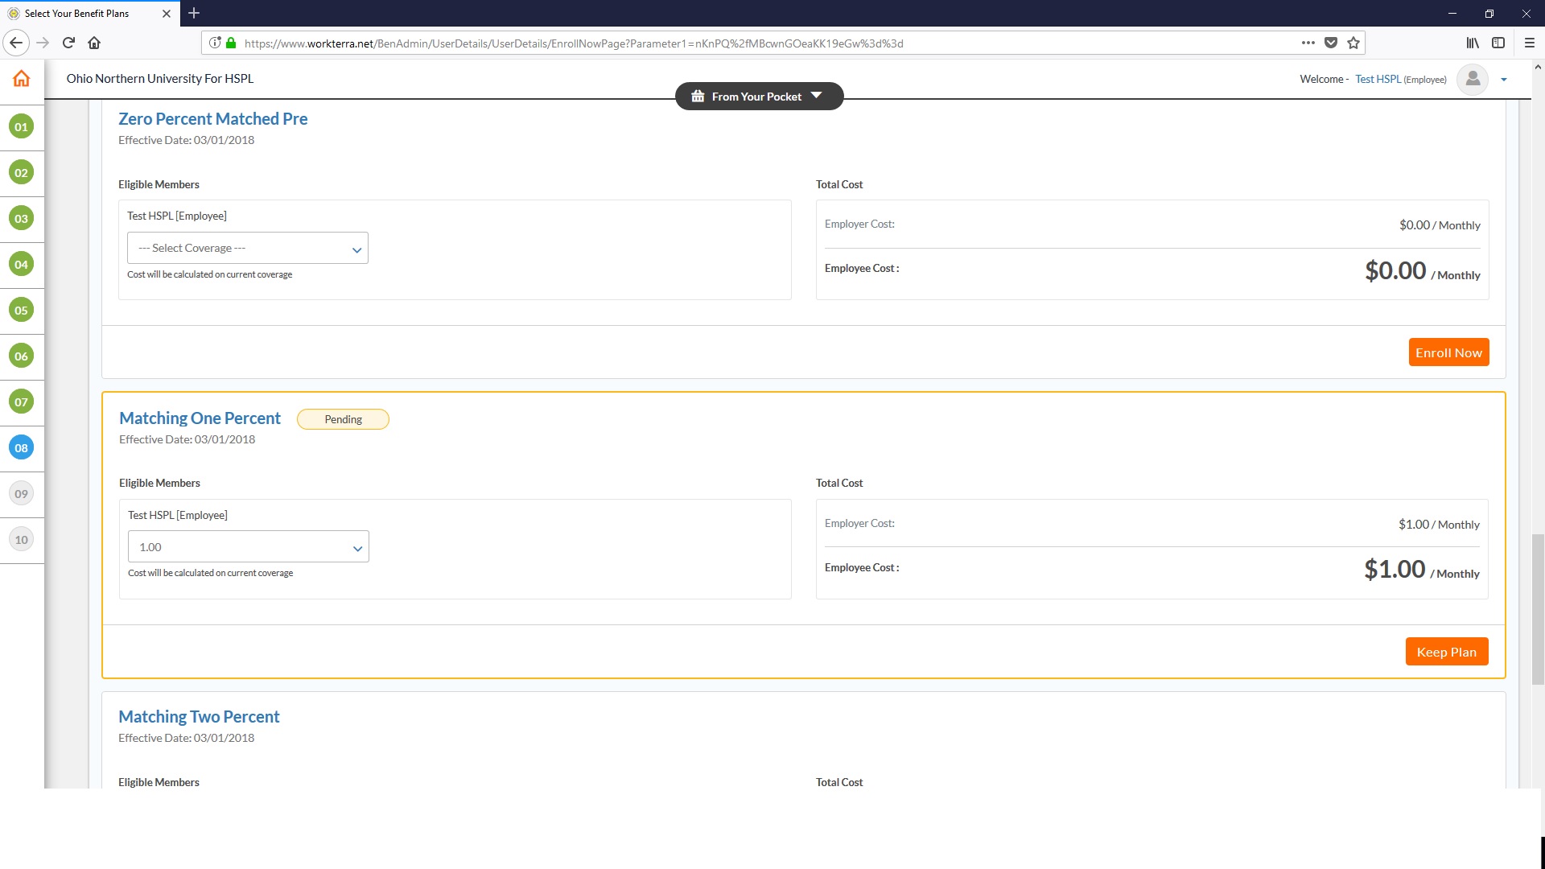This screenshot has height=869, width=1545.
Task: Click Keep Plan button
Action: pos(1446,652)
